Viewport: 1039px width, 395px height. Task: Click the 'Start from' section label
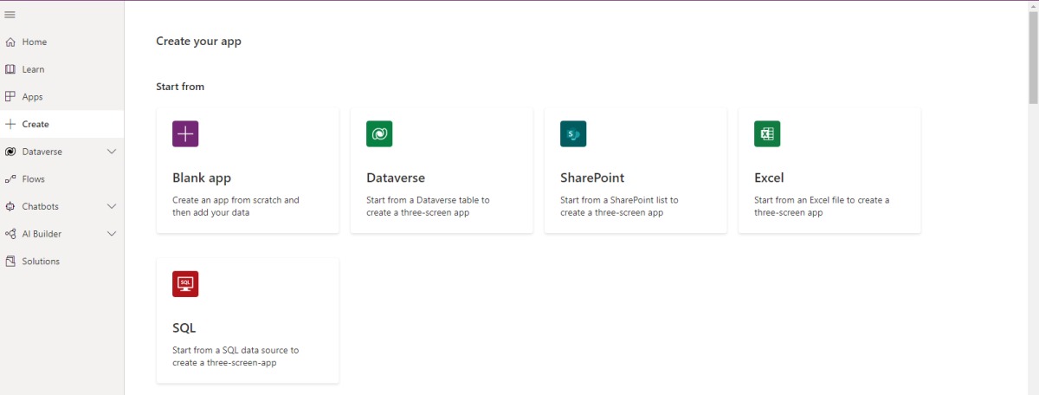[x=180, y=87]
